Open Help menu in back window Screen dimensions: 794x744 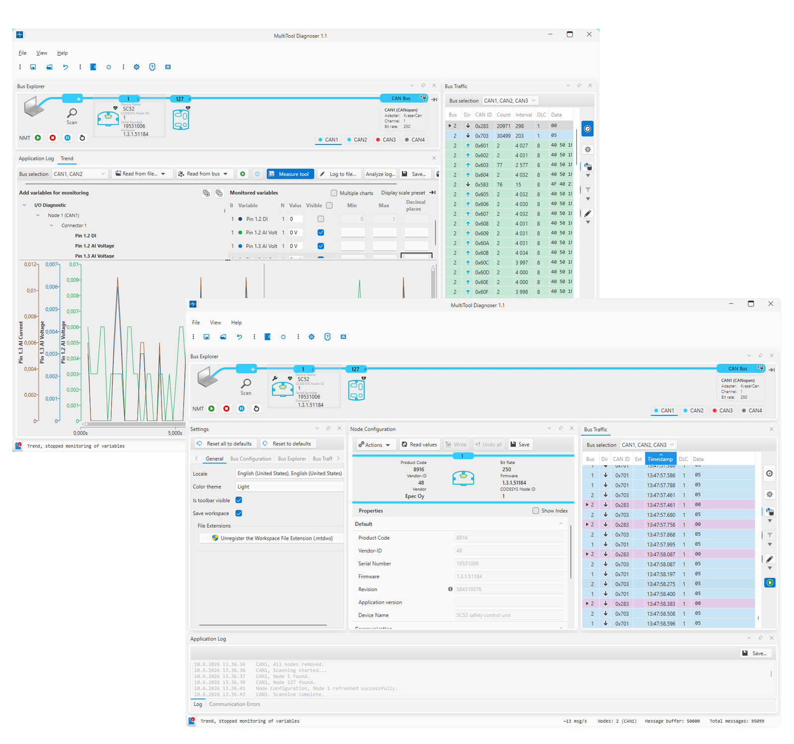tap(62, 53)
